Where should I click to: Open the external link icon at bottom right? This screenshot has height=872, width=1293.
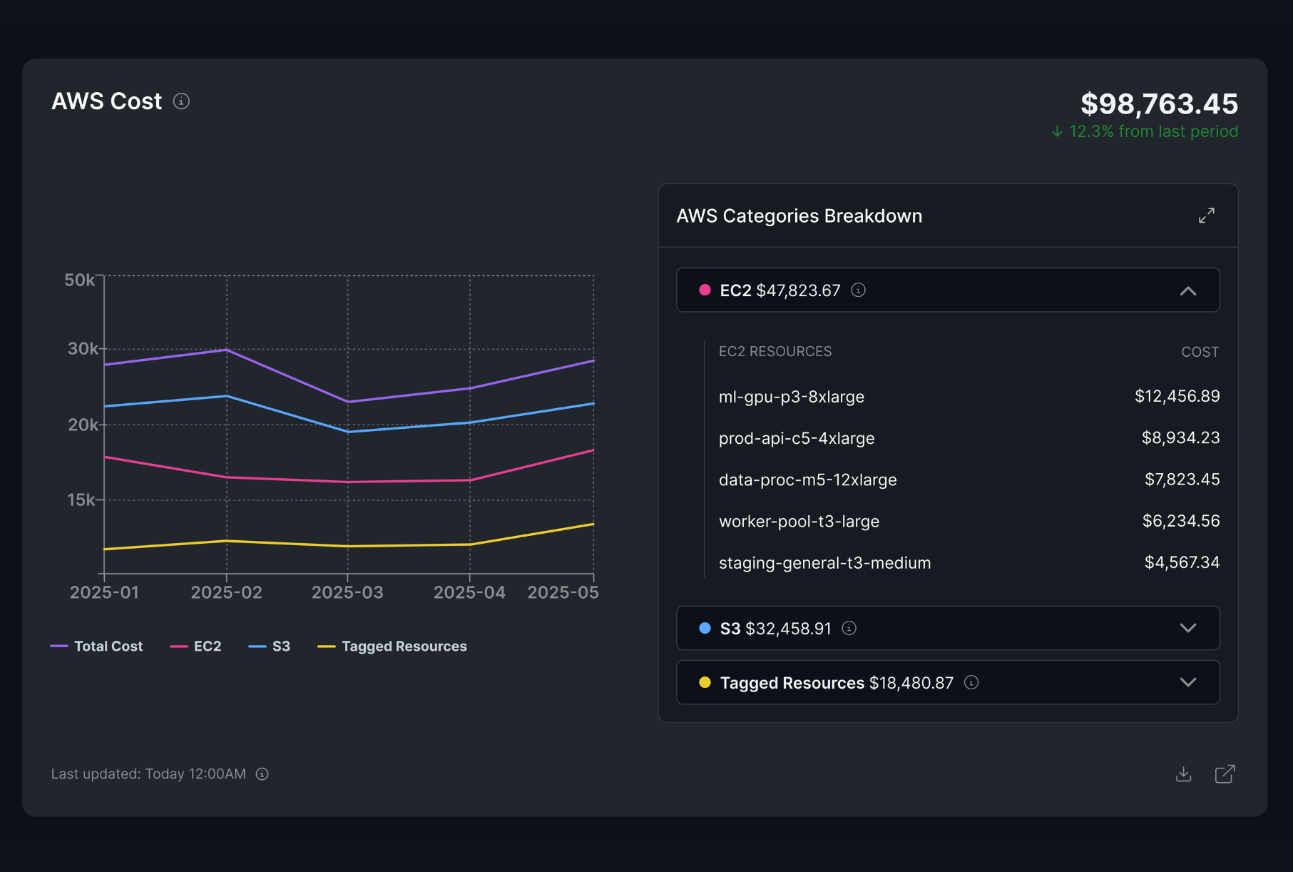[x=1225, y=774]
